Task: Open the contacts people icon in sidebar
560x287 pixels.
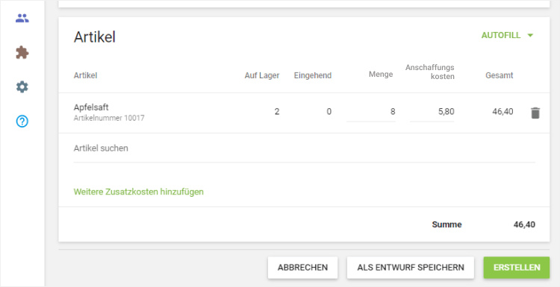Action: pyautogui.click(x=22, y=18)
